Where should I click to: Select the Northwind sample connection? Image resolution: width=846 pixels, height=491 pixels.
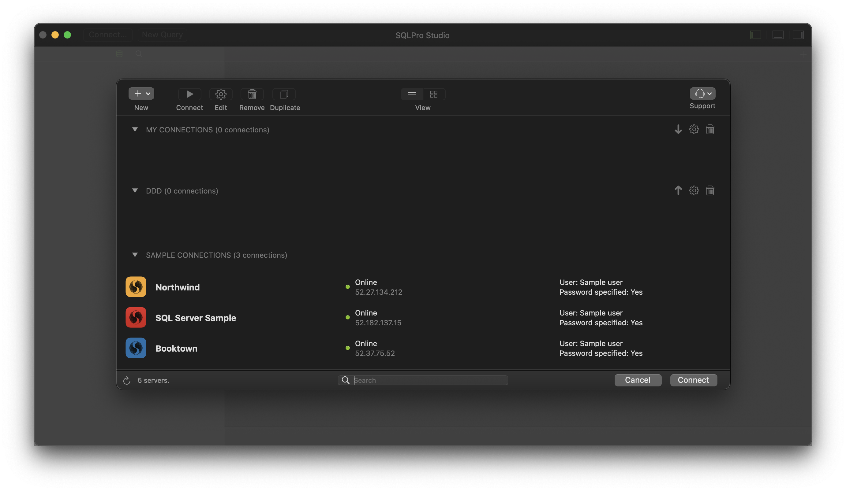click(178, 287)
